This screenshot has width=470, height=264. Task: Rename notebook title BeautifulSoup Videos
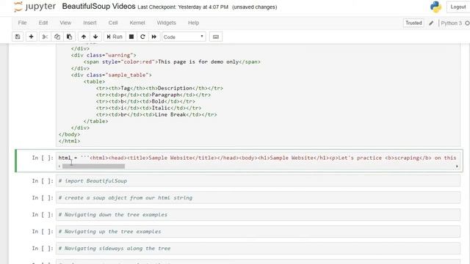click(x=98, y=7)
